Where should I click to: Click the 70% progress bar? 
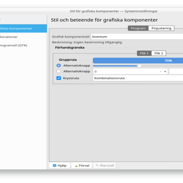138,60
